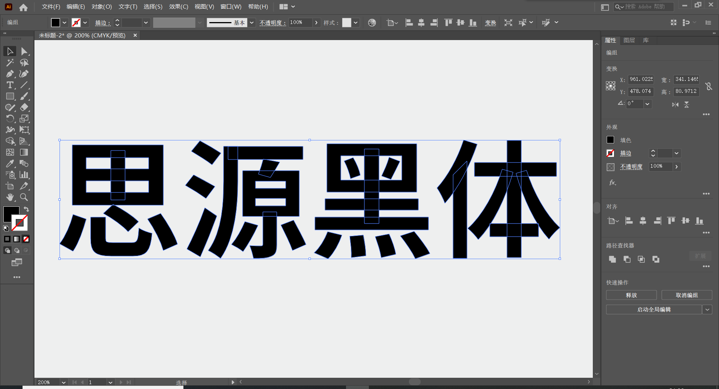Viewport: 719px width, 389px height.
Task: Click large fill color box in toolbar
Action: tap(11, 214)
